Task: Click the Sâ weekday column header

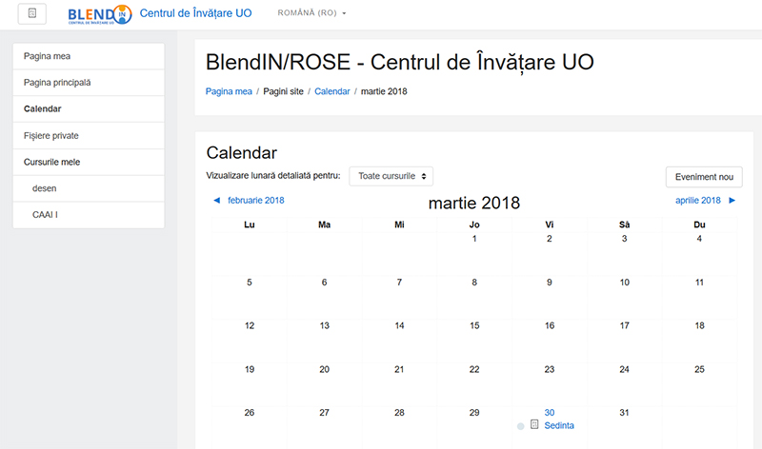Action: 625,224
